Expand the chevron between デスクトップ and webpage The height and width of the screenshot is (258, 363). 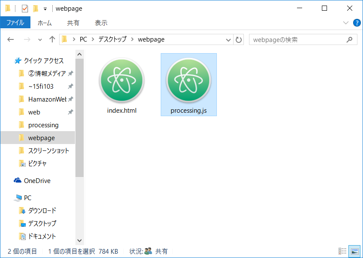[x=132, y=39]
